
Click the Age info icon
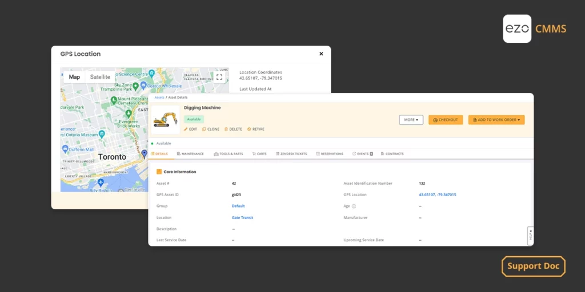tap(354, 206)
